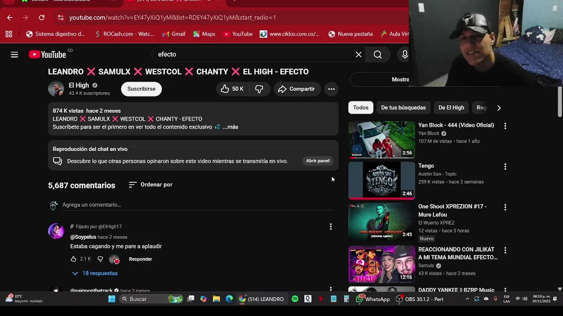The width and height of the screenshot is (563, 316).
Task: Open the taskbar clock showing 06:19 p. m.
Action: [x=541, y=299]
